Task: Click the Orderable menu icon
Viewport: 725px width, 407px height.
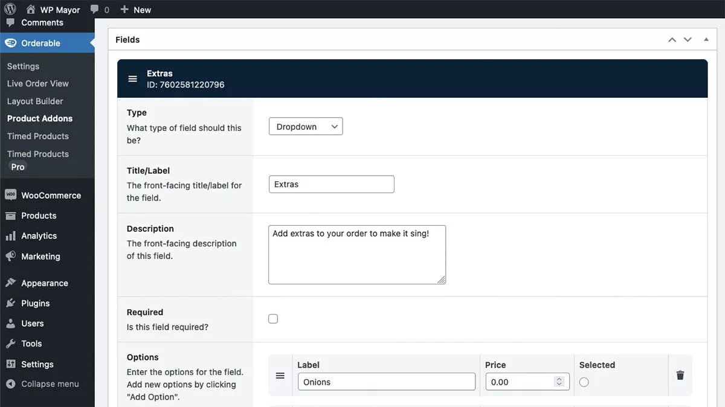Action: 10,43
